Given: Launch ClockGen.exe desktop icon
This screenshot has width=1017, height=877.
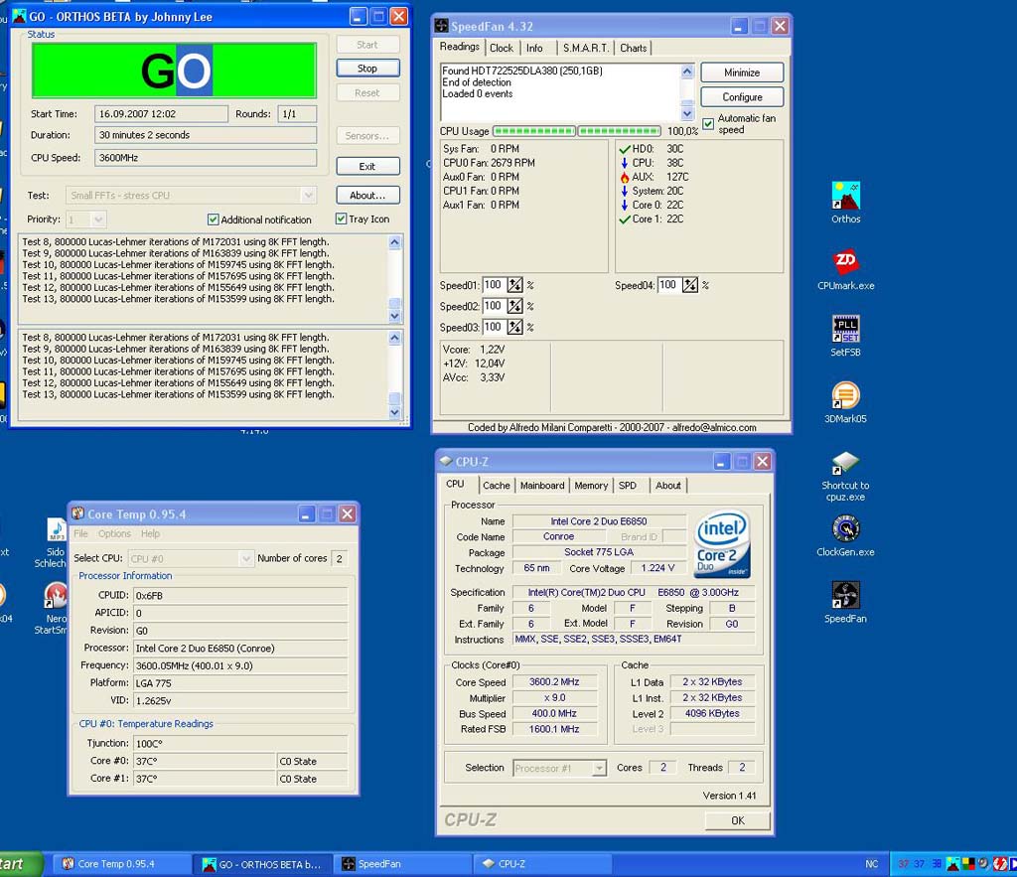Looking at the screenshot, I should click(x=846, y=529).
